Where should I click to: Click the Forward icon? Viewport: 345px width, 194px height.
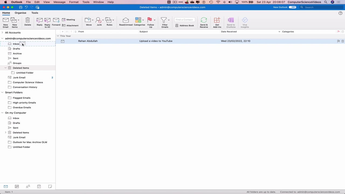coord(56,20)
